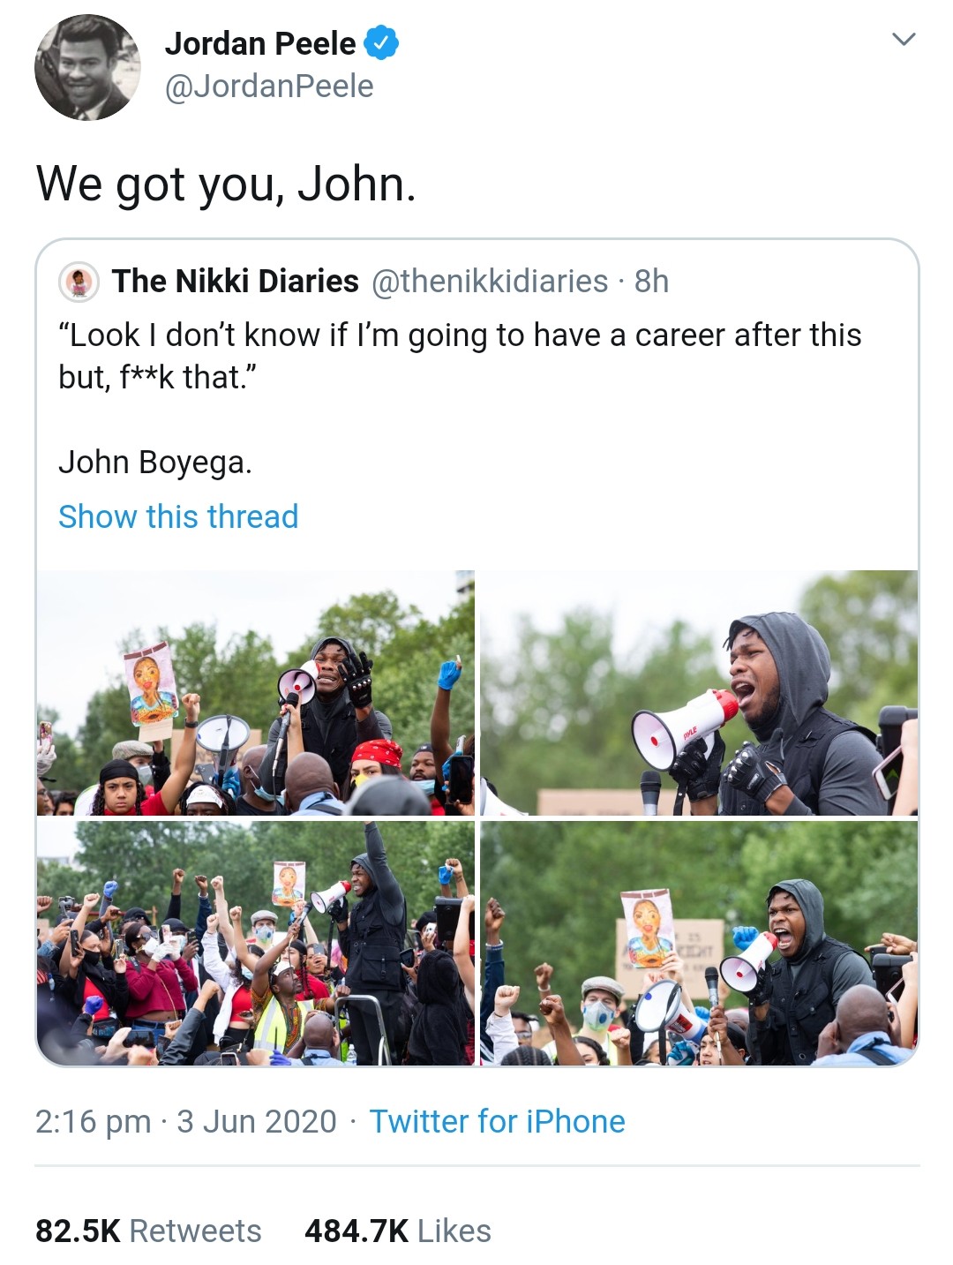This screenshot has height=1265, width=953.
Task: Open the bottom-right crowd photo
Action: pyautogui.click(x=699, y=943)
